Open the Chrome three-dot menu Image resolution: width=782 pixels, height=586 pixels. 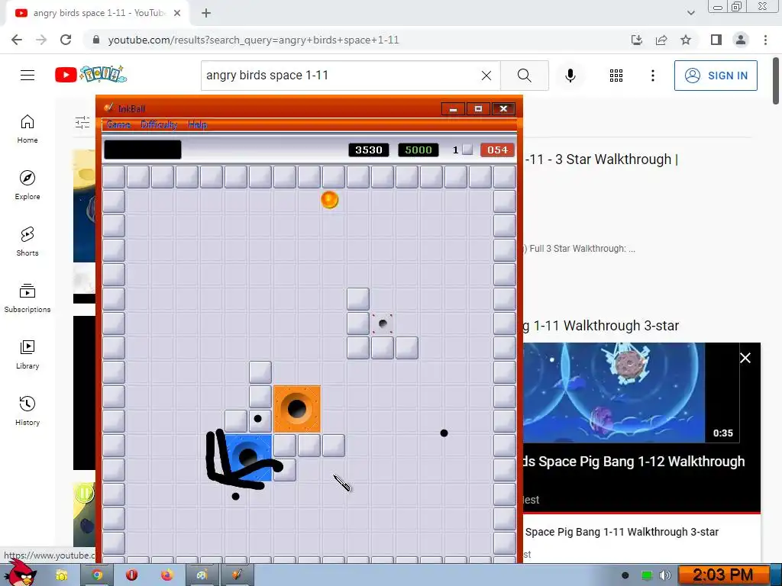click(765, 40)
